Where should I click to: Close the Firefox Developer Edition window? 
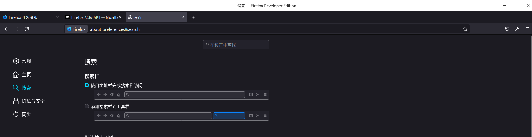[528, 6]
